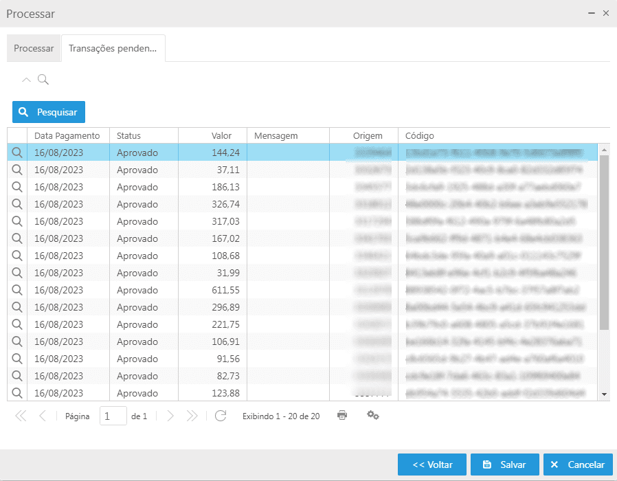Switch to the Processar tab
617x481 pixels.
click(x=33, y=48)
